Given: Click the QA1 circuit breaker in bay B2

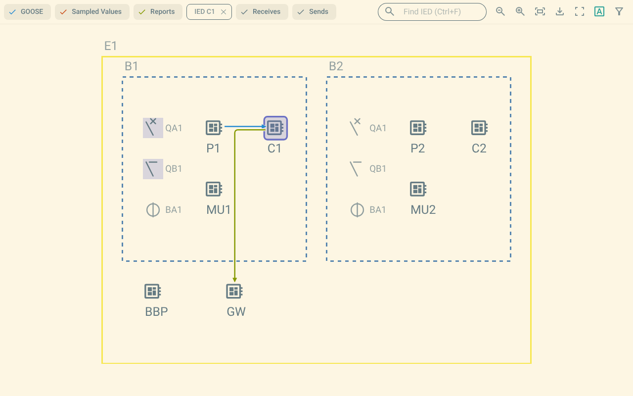Looking at the screenshot, I should [x=356, y=128].
